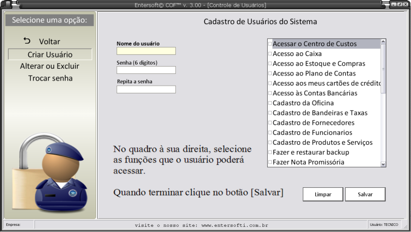
Task: Close the Controle de Usuários window
Action: (405, 5)
